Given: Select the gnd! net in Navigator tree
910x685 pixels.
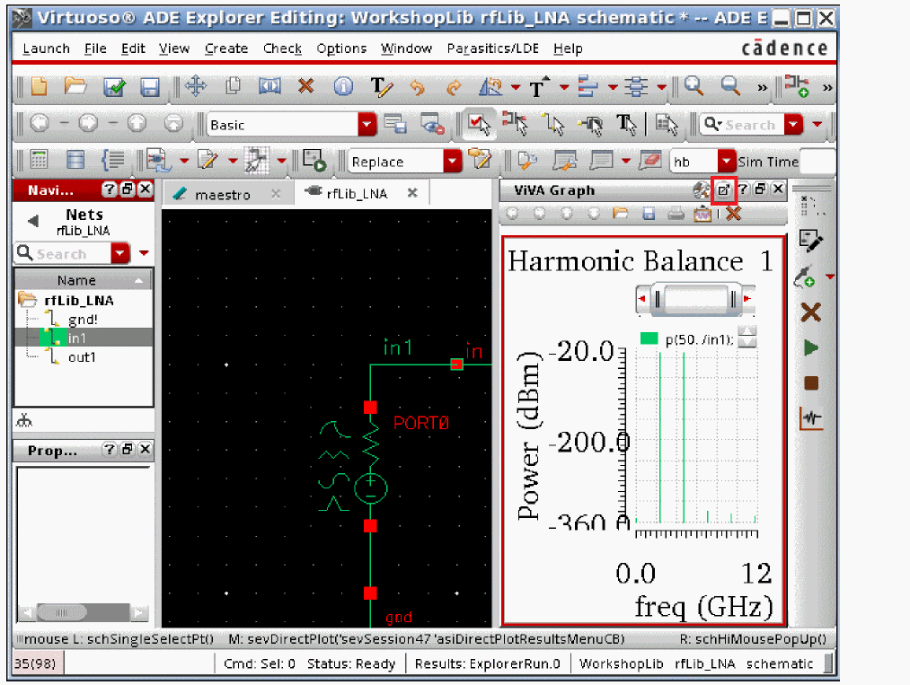Looking at the screenshot, I should click(83, 320).
